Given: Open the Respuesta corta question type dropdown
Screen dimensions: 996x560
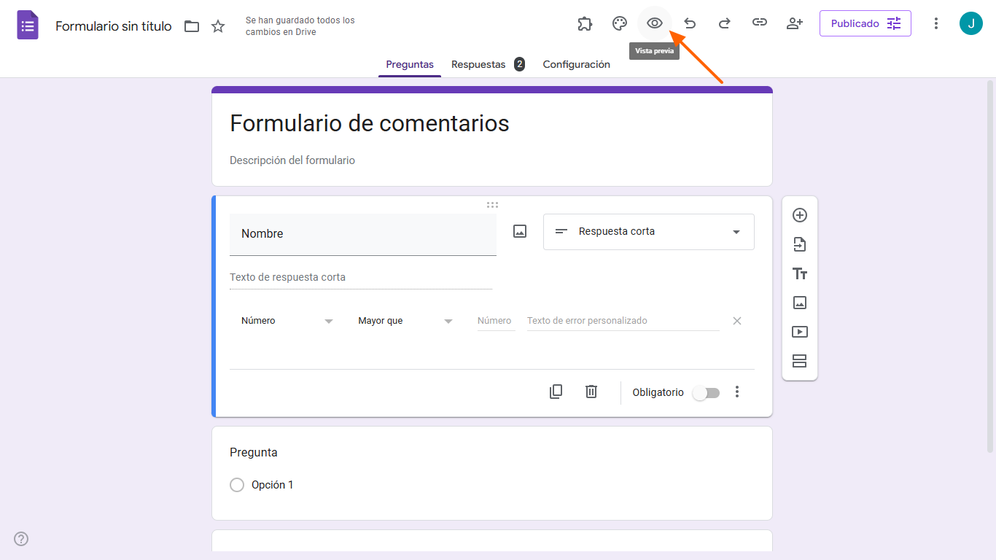Looking at the screenshot, I should pyautogui.click(x=648, y=231).
